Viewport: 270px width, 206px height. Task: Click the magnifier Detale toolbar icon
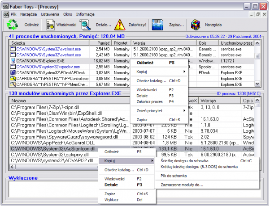click(85, 25)
